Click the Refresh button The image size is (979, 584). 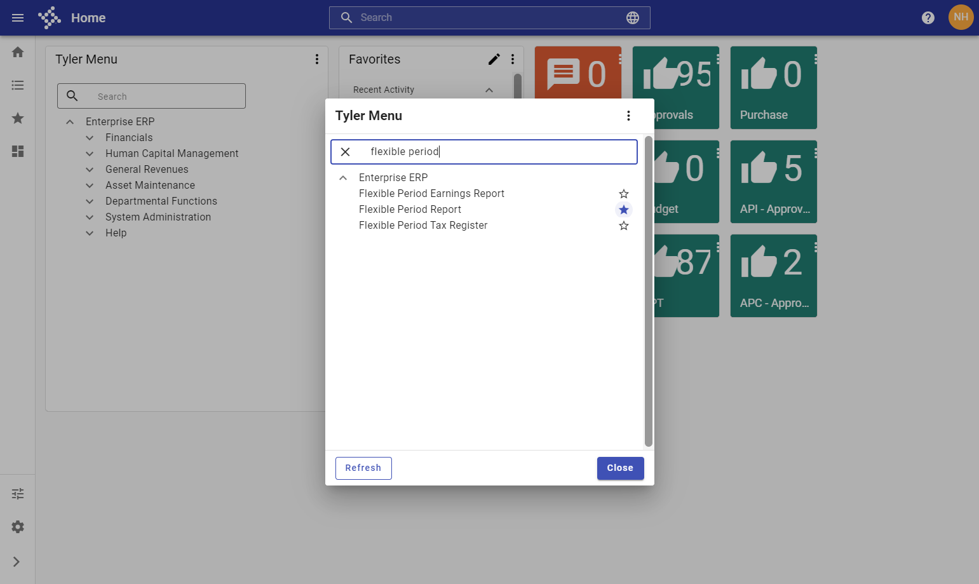tap(363, 468)
